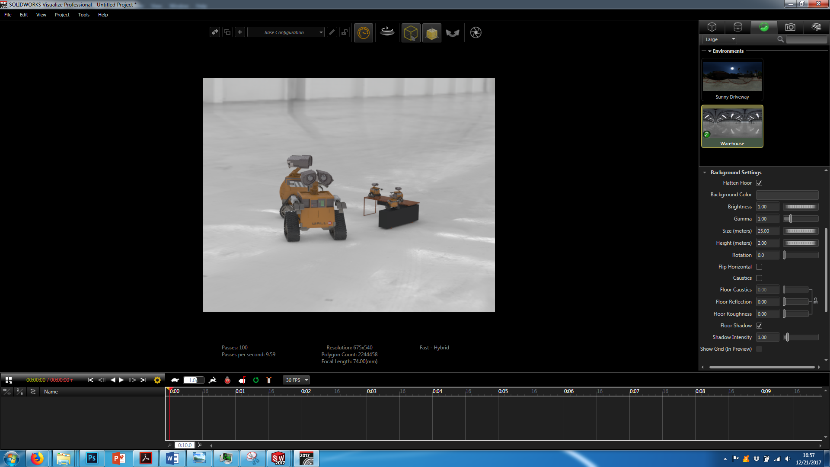Toggle the configuration lock icon
Viewport: 830px width, 467px height.
point(345,32)
